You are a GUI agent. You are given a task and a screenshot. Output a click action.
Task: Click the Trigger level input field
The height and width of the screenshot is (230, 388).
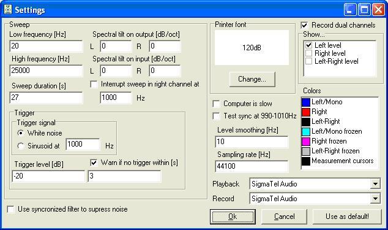coord(48,176)
